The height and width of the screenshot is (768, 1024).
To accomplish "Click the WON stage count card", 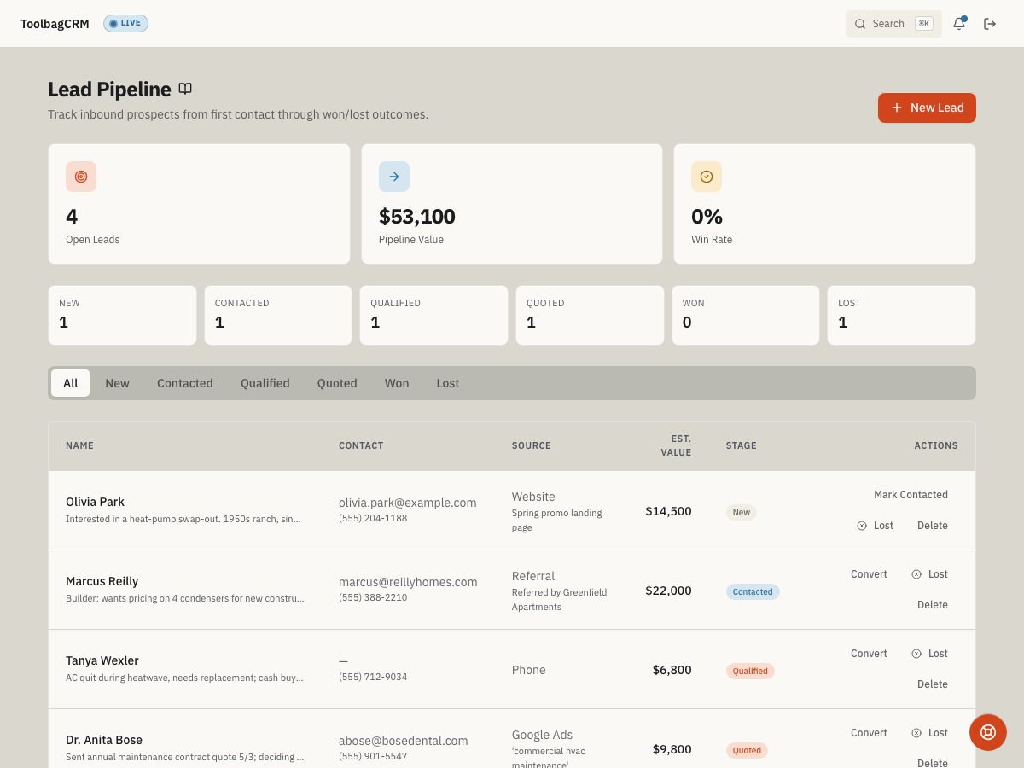I will (x=746, y=315).
